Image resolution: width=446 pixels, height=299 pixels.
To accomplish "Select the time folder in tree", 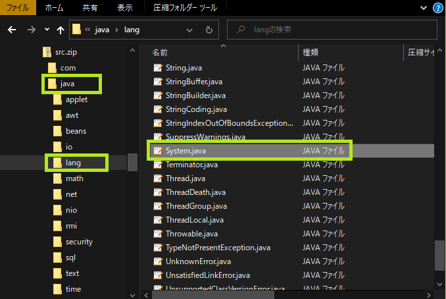I will click(74, 289).
